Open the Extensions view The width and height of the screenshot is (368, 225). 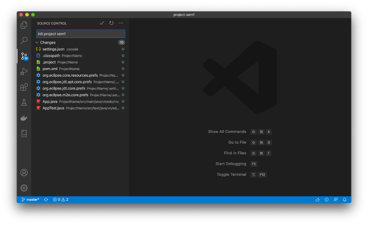click(24, 87)
